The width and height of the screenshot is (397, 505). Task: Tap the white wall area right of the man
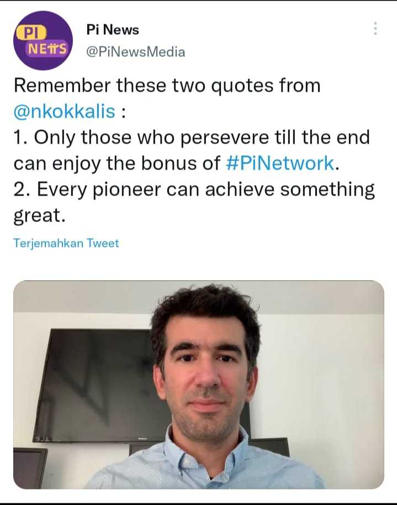point(322,370)
